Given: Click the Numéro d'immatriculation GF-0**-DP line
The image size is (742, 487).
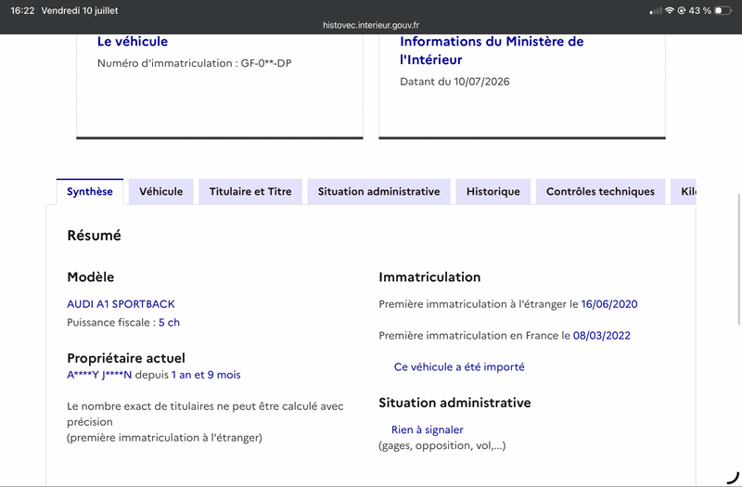Looking at the screenshot, I should pyautogui.click(x=194, y=63).
